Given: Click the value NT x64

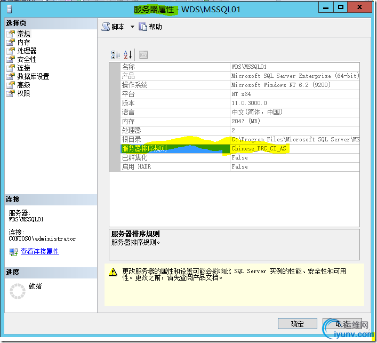Looking at the screenshot, I should coord(241,94).
